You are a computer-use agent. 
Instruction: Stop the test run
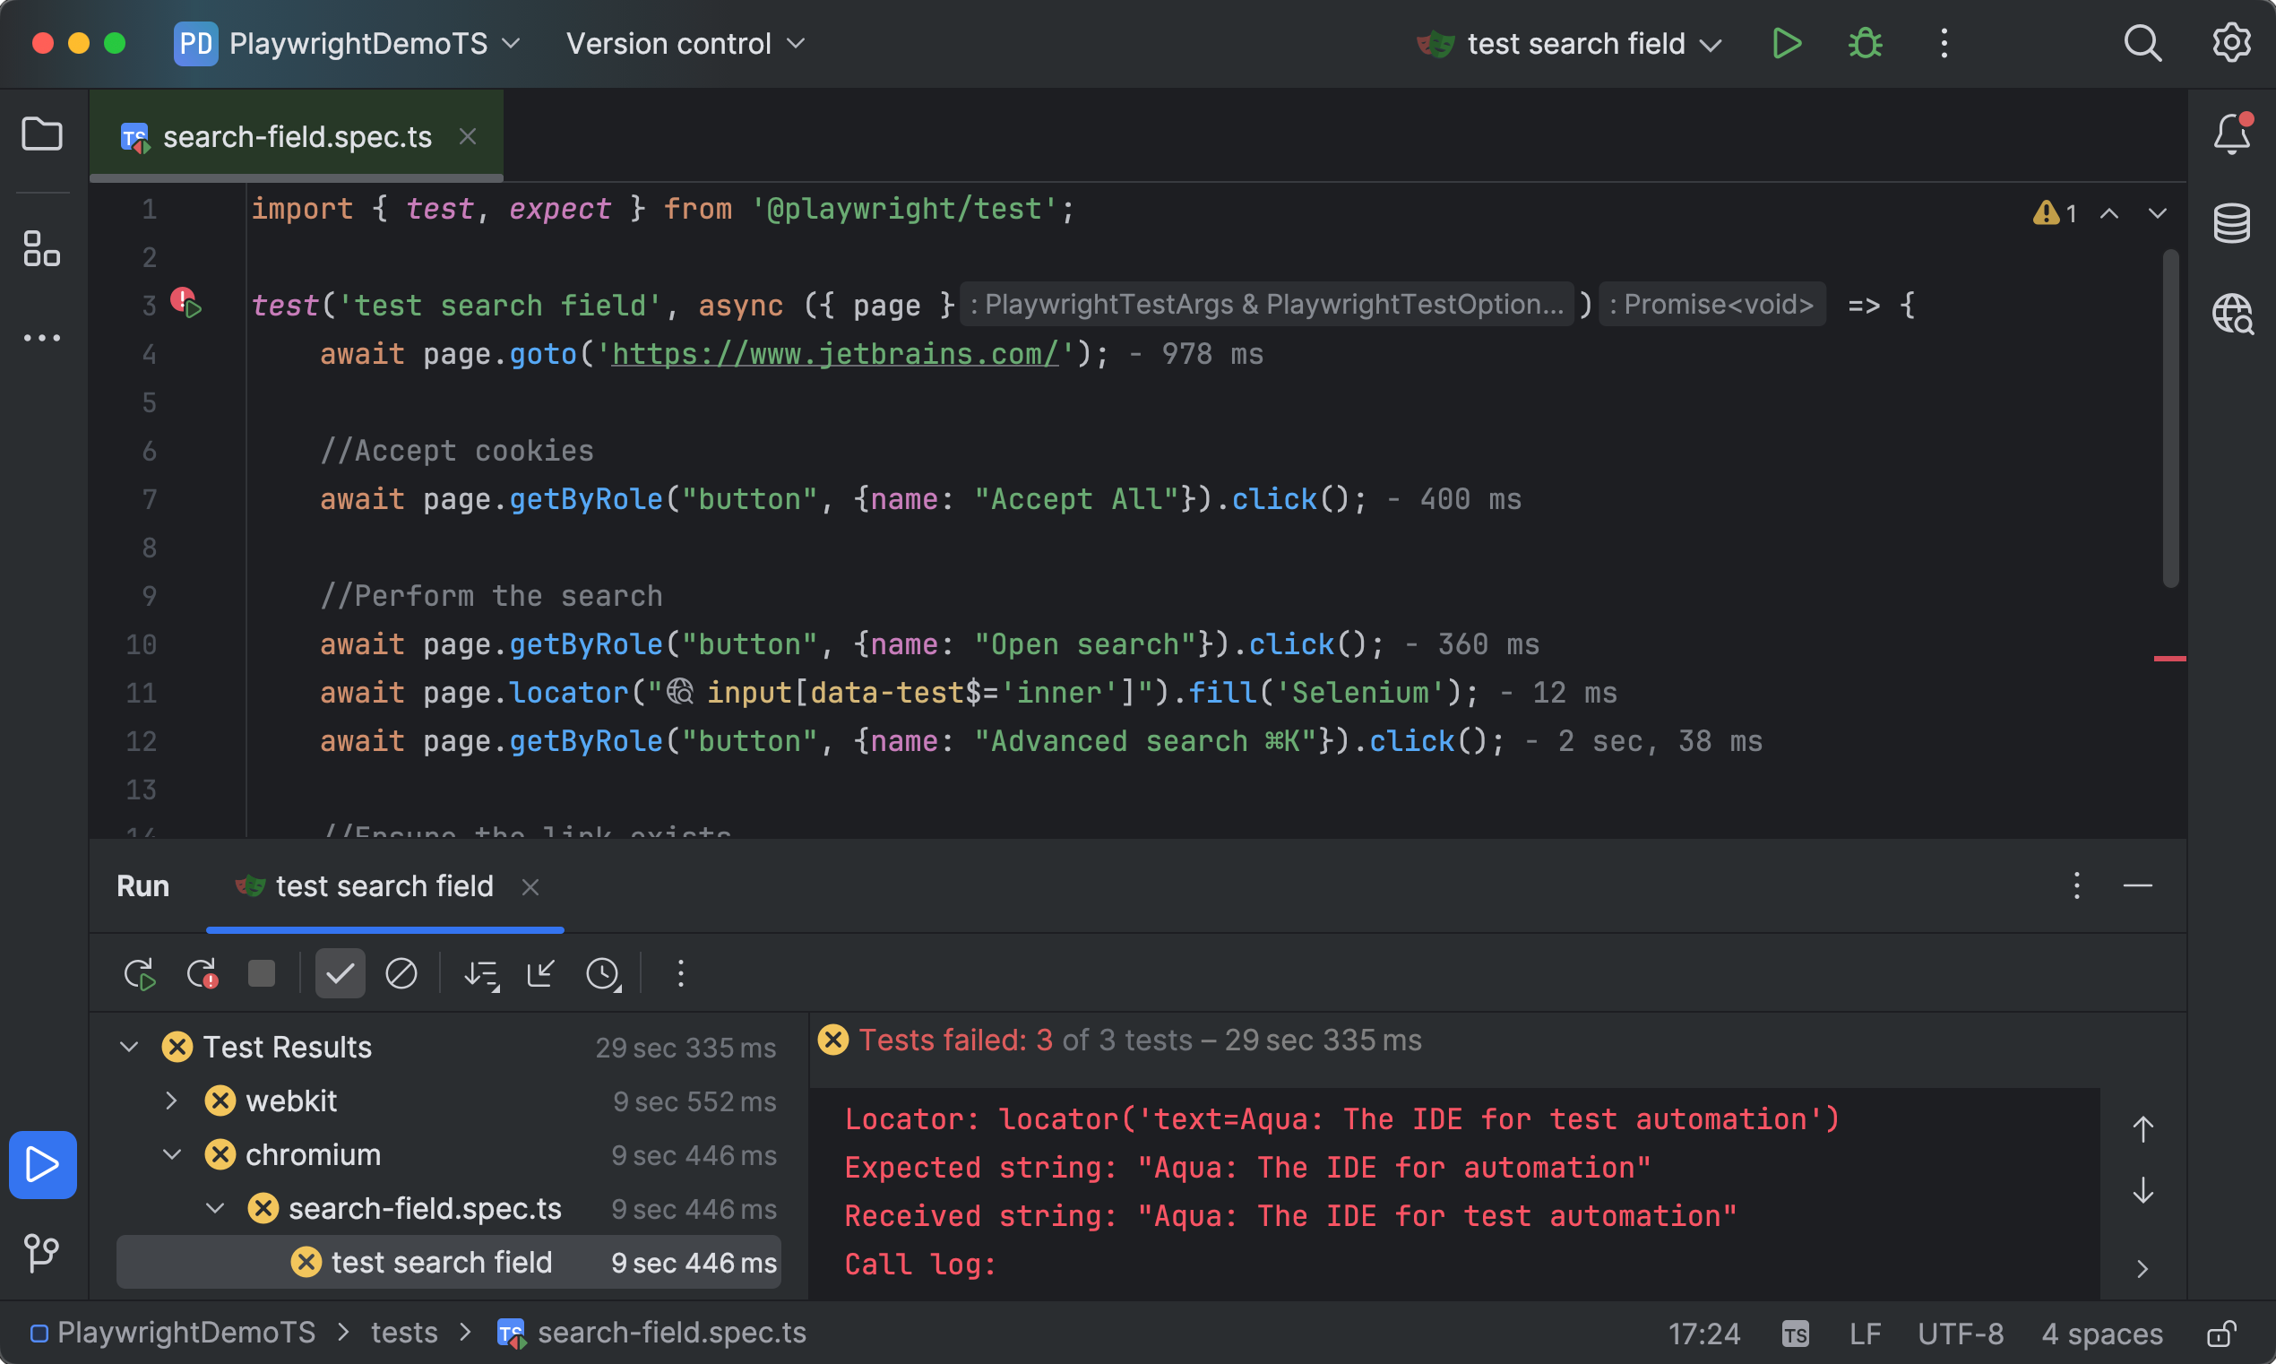point(261,972)
